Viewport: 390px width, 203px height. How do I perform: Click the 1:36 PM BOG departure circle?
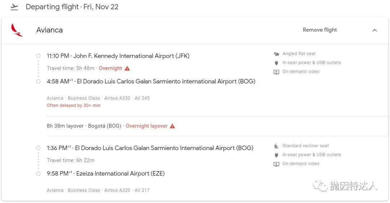(x=38, y=148)
